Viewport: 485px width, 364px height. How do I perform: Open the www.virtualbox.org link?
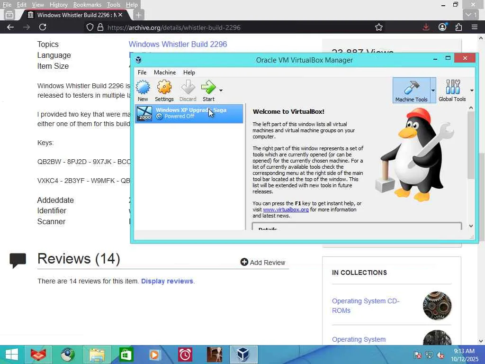286,209
